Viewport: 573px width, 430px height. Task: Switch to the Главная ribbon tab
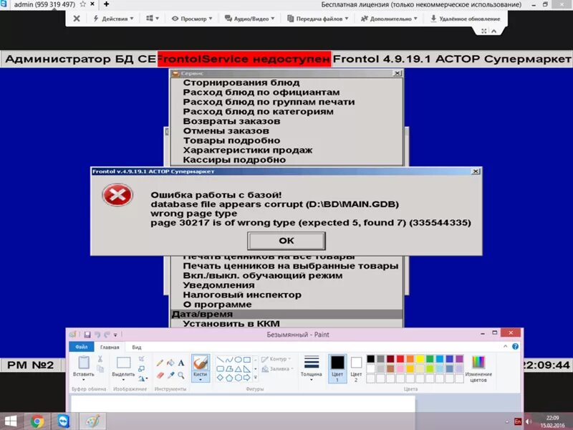tap(110, 347)
